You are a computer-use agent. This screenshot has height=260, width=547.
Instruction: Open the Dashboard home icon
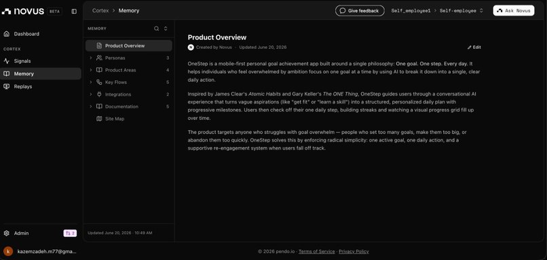pyautogui.click(x=7, y=34)
